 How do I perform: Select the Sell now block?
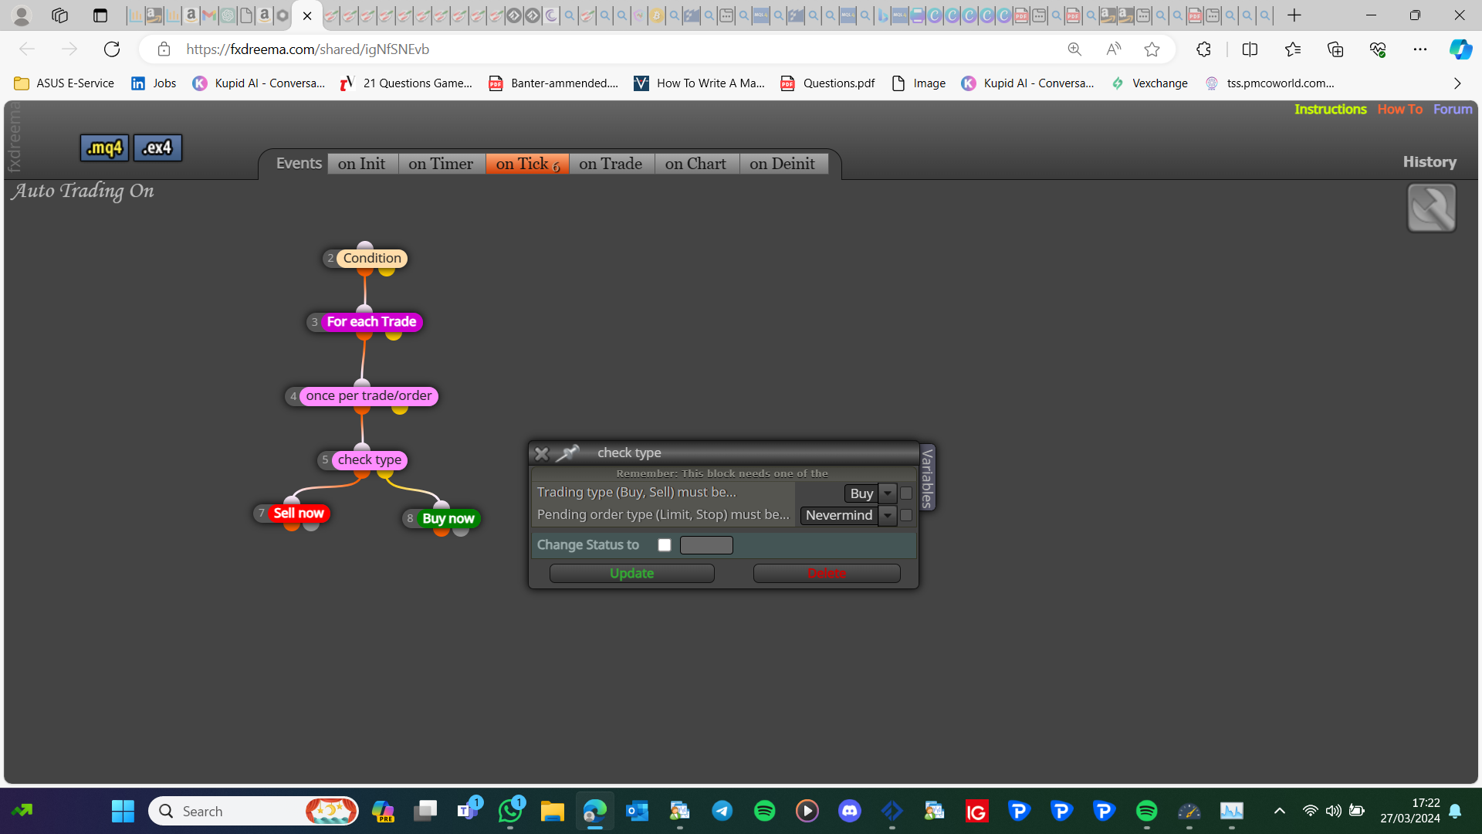click(x=299, y=514)
